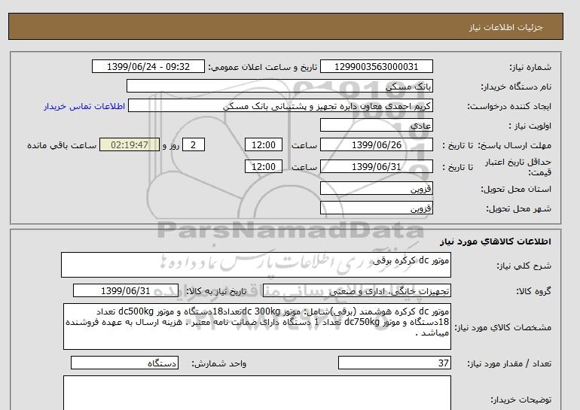The height and width of the screenshot is (410, 580).
Task: Click the label تاریخ و ساعت اعلان عمومی
Action: point(263,67)
